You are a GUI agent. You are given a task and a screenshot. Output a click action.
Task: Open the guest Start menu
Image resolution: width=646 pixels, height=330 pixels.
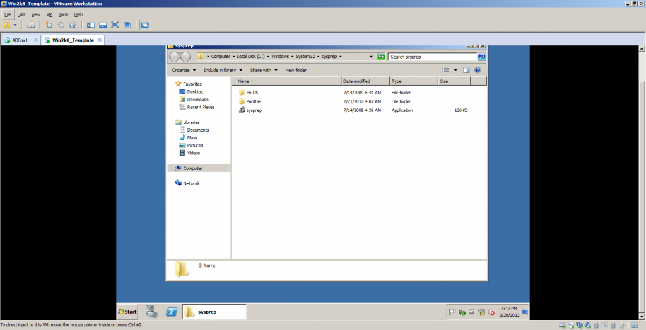[127, 312]
